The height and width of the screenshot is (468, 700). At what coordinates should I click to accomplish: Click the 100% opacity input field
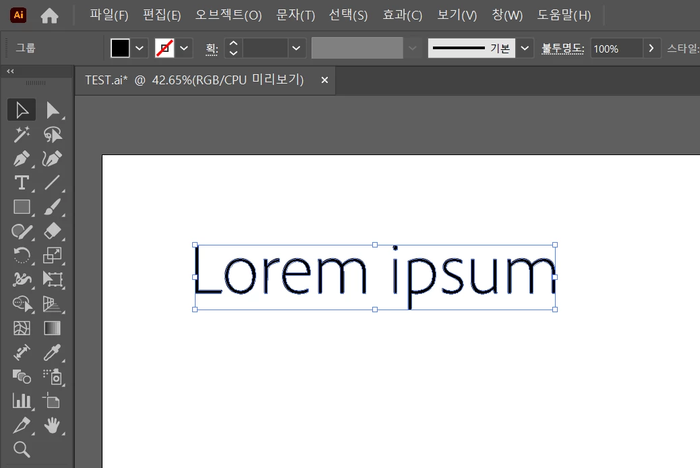pos(617,49)
